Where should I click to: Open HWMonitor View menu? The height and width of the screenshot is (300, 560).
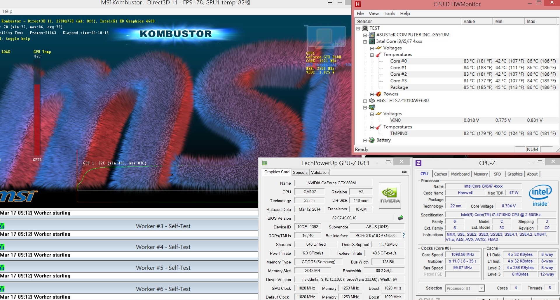[x=374, y=13]
